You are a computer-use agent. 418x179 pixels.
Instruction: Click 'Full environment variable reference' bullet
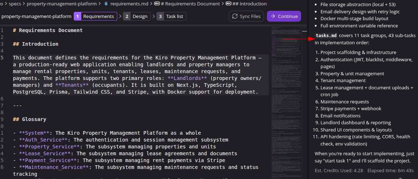click(x=359, y=26)
